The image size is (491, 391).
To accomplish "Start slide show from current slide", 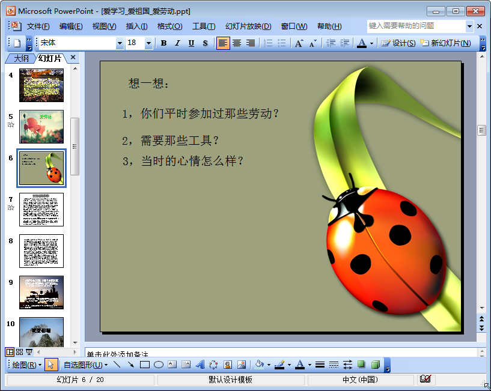I will (x=29, y=352).
